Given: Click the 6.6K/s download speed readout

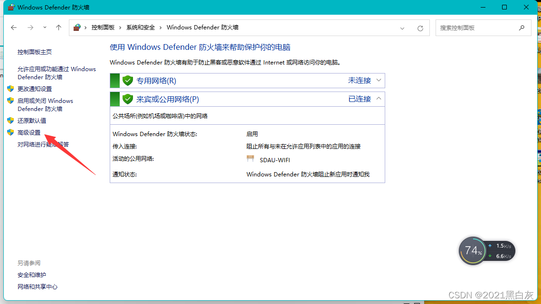Looking at the screenshot, I should [503, 256].
